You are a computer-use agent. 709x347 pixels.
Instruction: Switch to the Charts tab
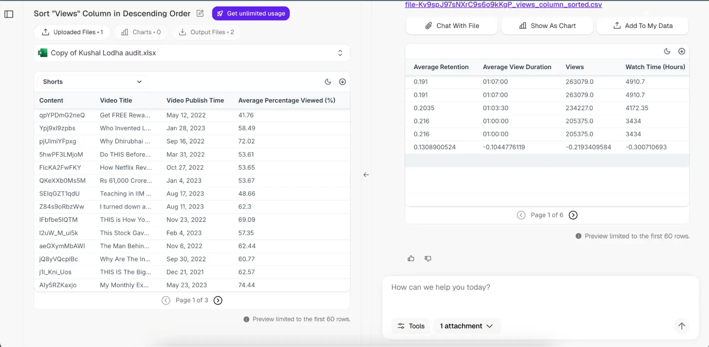pyautogui.click(x=141, y=32)
